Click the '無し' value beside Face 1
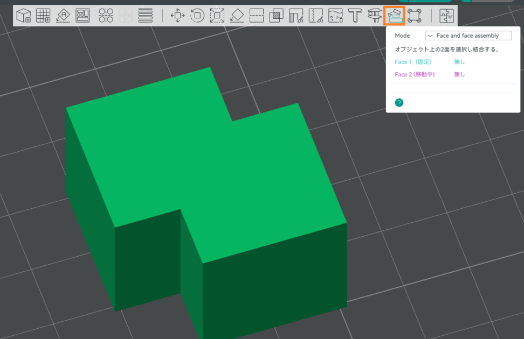This screenshot has height=339, width=524. pyautogui.click(x=459, y=62)
